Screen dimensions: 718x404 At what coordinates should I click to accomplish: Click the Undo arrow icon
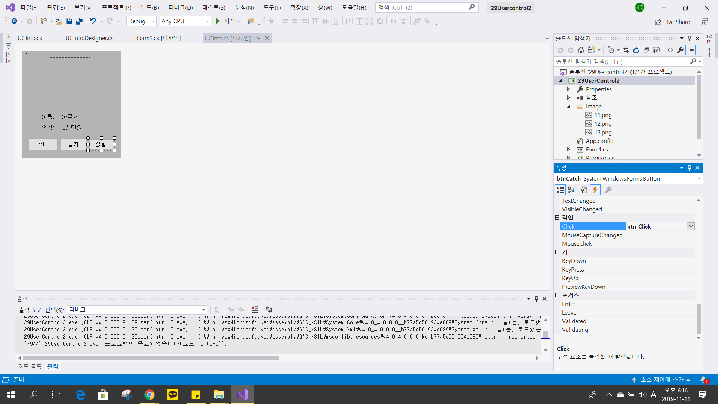[93, 21]
